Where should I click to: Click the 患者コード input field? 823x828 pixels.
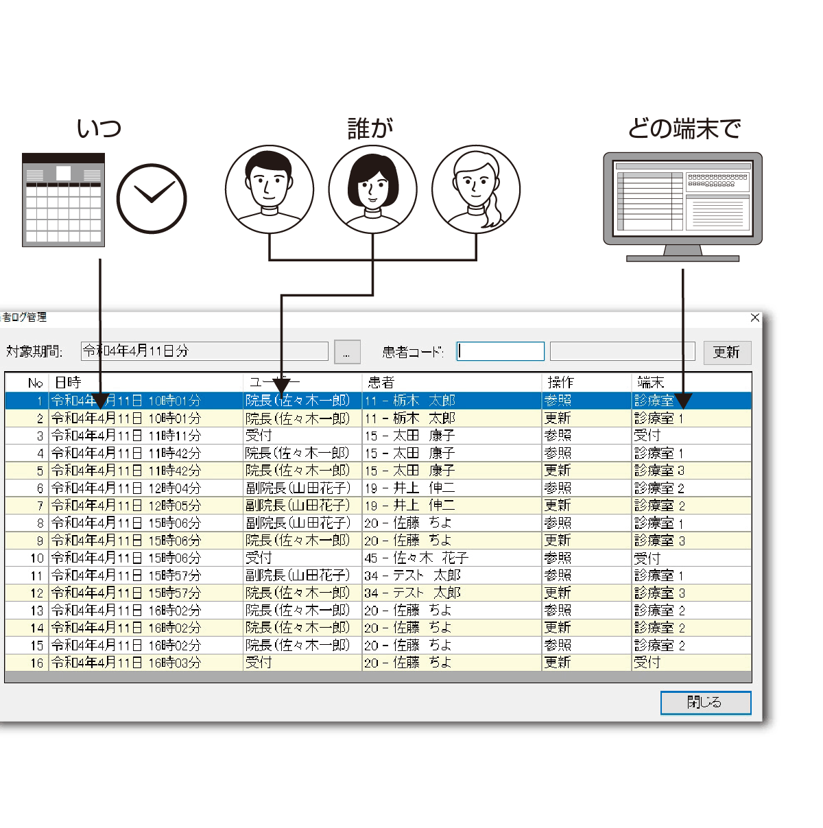501,352
